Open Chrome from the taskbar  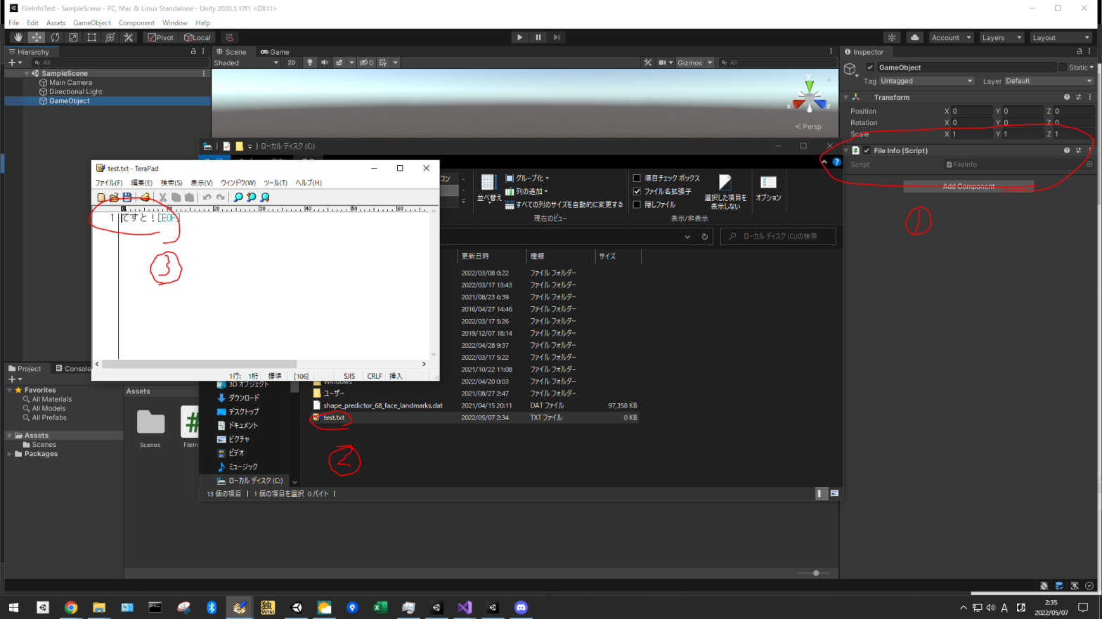[71, 607]
